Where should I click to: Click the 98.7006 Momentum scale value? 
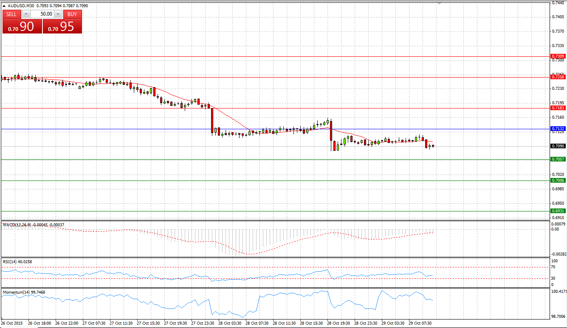click(559, 317)
